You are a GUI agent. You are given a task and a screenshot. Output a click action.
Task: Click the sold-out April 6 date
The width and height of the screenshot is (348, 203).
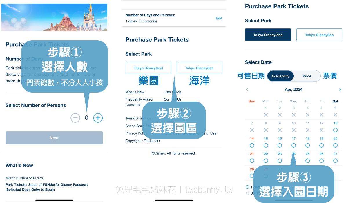tap(336, 112)
